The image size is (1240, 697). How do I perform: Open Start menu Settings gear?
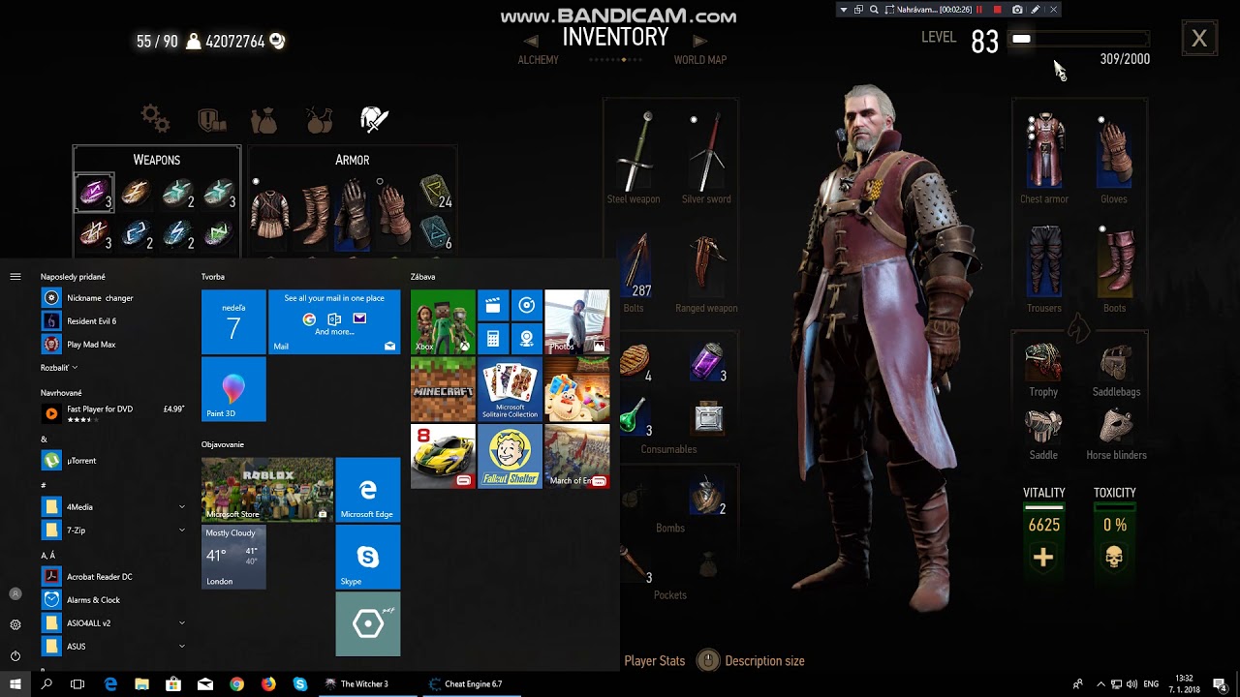click(15, 624)
